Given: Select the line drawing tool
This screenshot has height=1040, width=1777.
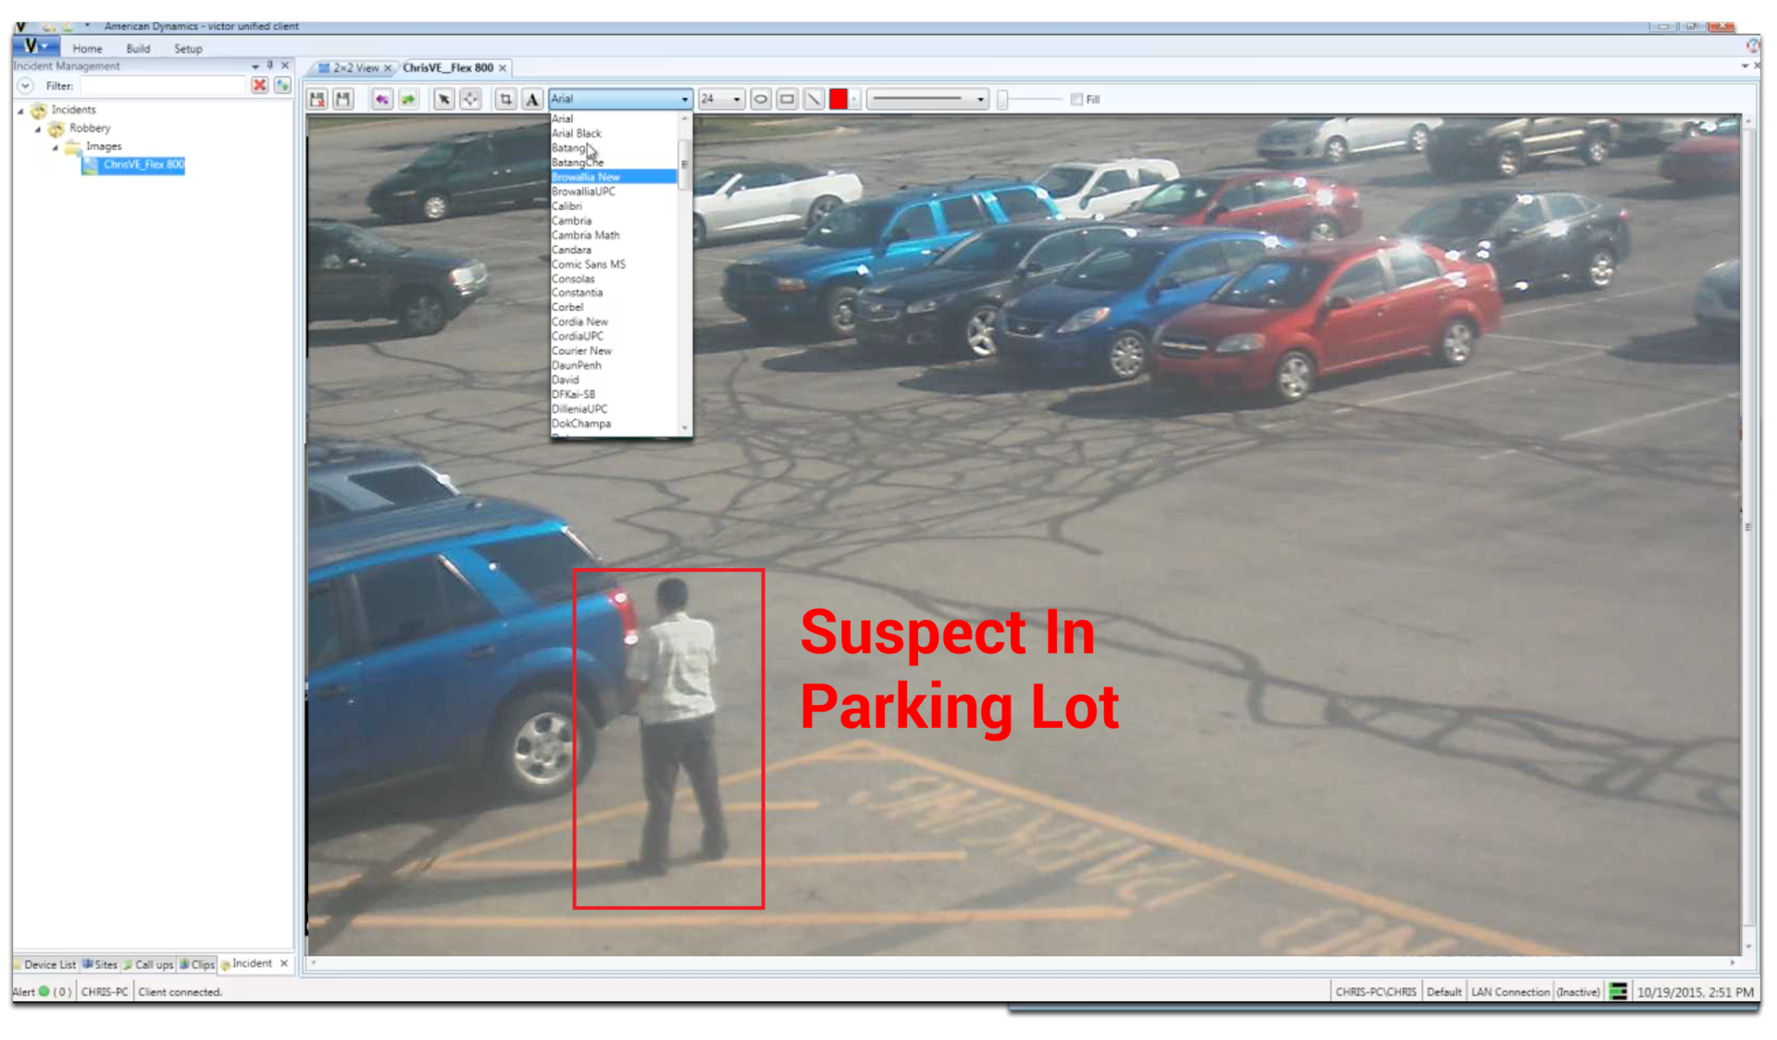Looking at the screenshot, I should point(814,99).
